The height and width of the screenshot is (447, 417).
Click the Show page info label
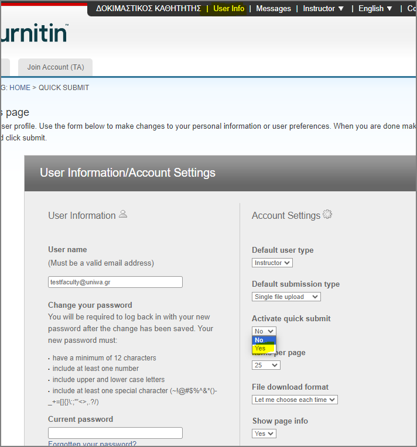280,421
